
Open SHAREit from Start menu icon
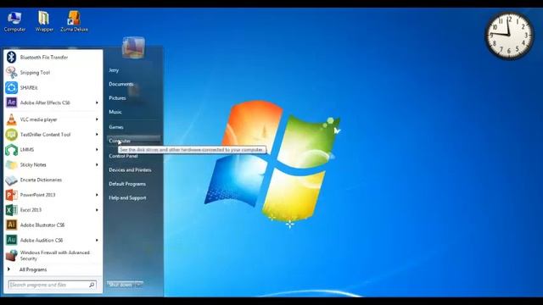11,87
